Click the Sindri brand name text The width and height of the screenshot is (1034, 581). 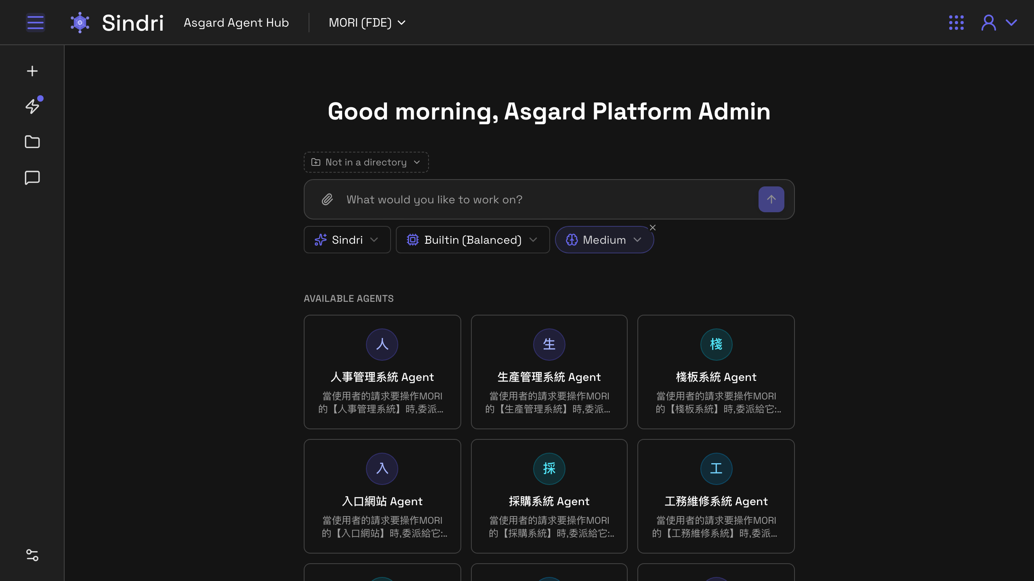(132, 23)
